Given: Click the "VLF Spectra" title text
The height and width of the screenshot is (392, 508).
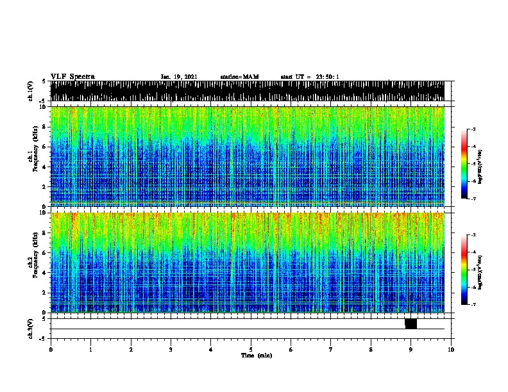Looking at the screenshot, I should click(72, 77).
